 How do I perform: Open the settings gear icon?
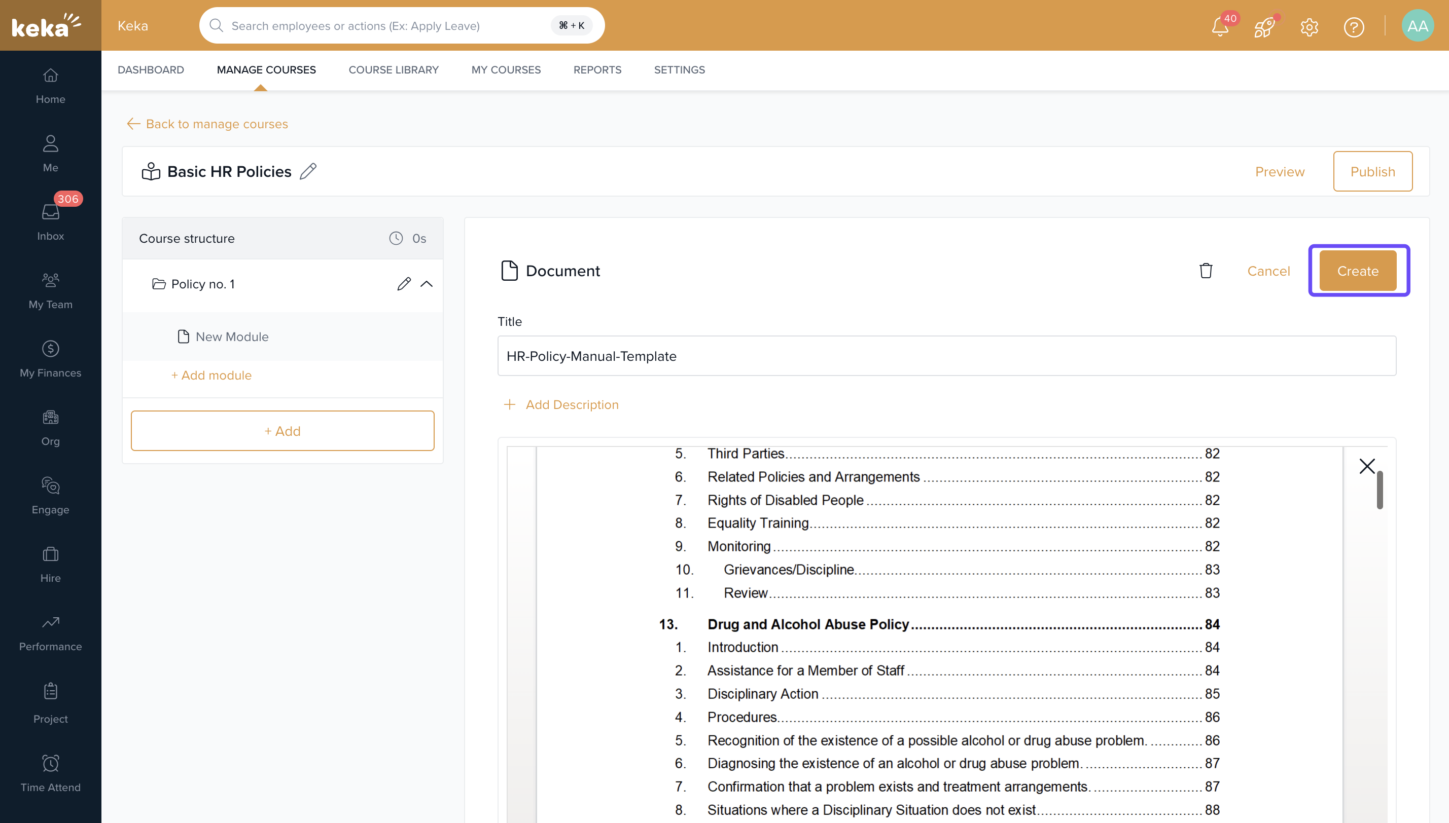tap(1309, 26)
